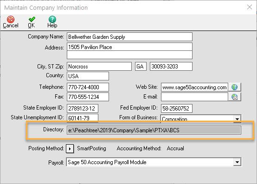The image size is (257, 184).
Task: Click the grayed Directory path field
Action: coord(154,130)
